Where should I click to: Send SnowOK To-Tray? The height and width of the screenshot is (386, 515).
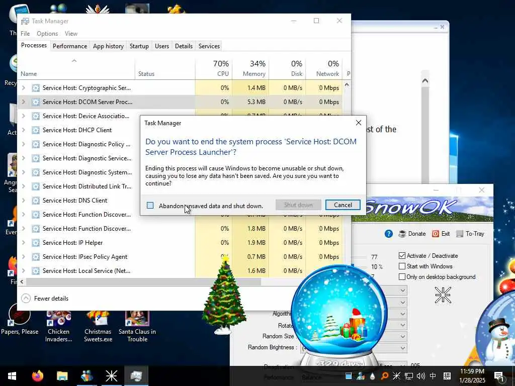(470, 234)
